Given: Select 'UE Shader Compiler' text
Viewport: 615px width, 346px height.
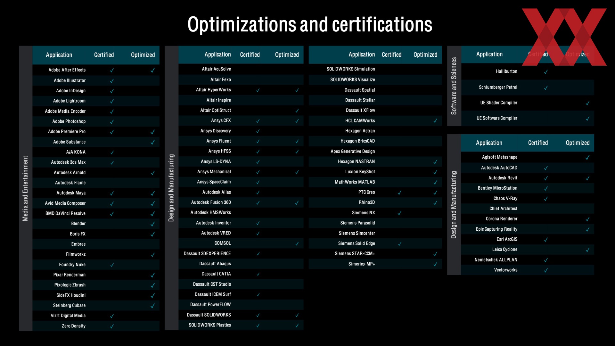Looking at the screenshot, I should (x=499, y=103).
